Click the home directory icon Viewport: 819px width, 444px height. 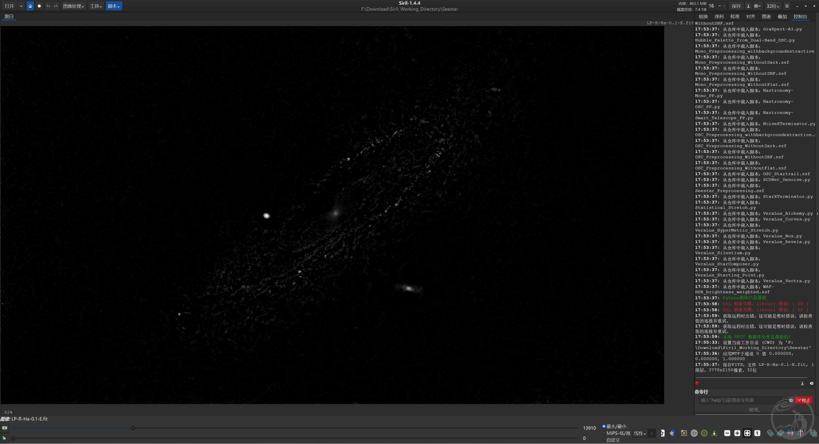point(30,6)
